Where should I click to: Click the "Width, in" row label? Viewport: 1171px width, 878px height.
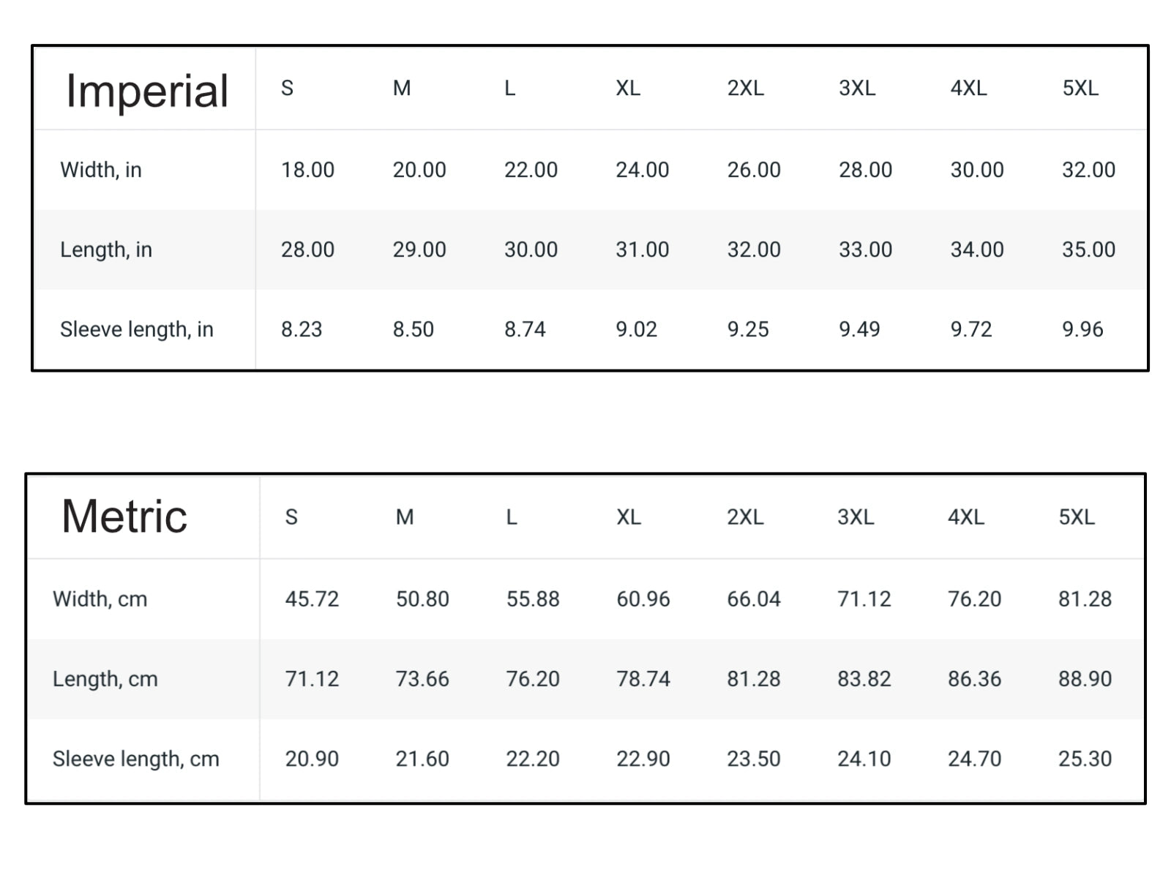click(101, 170)
